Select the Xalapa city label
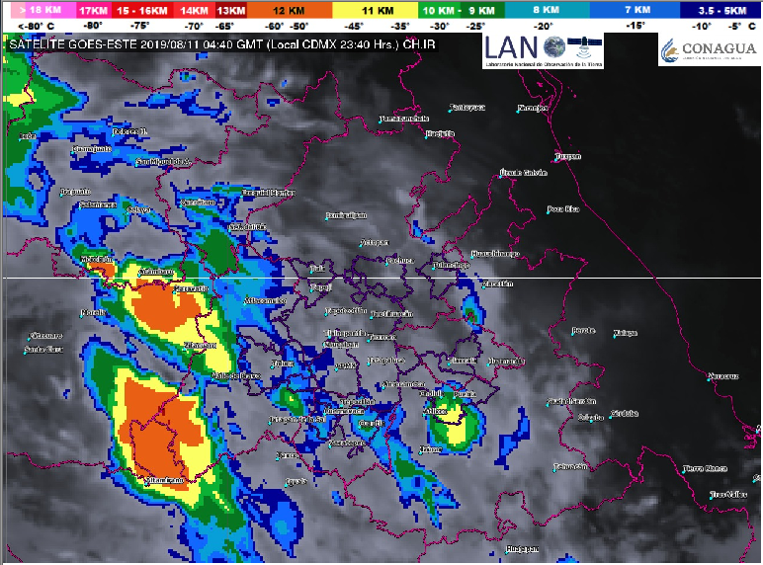 click(626, 333)
